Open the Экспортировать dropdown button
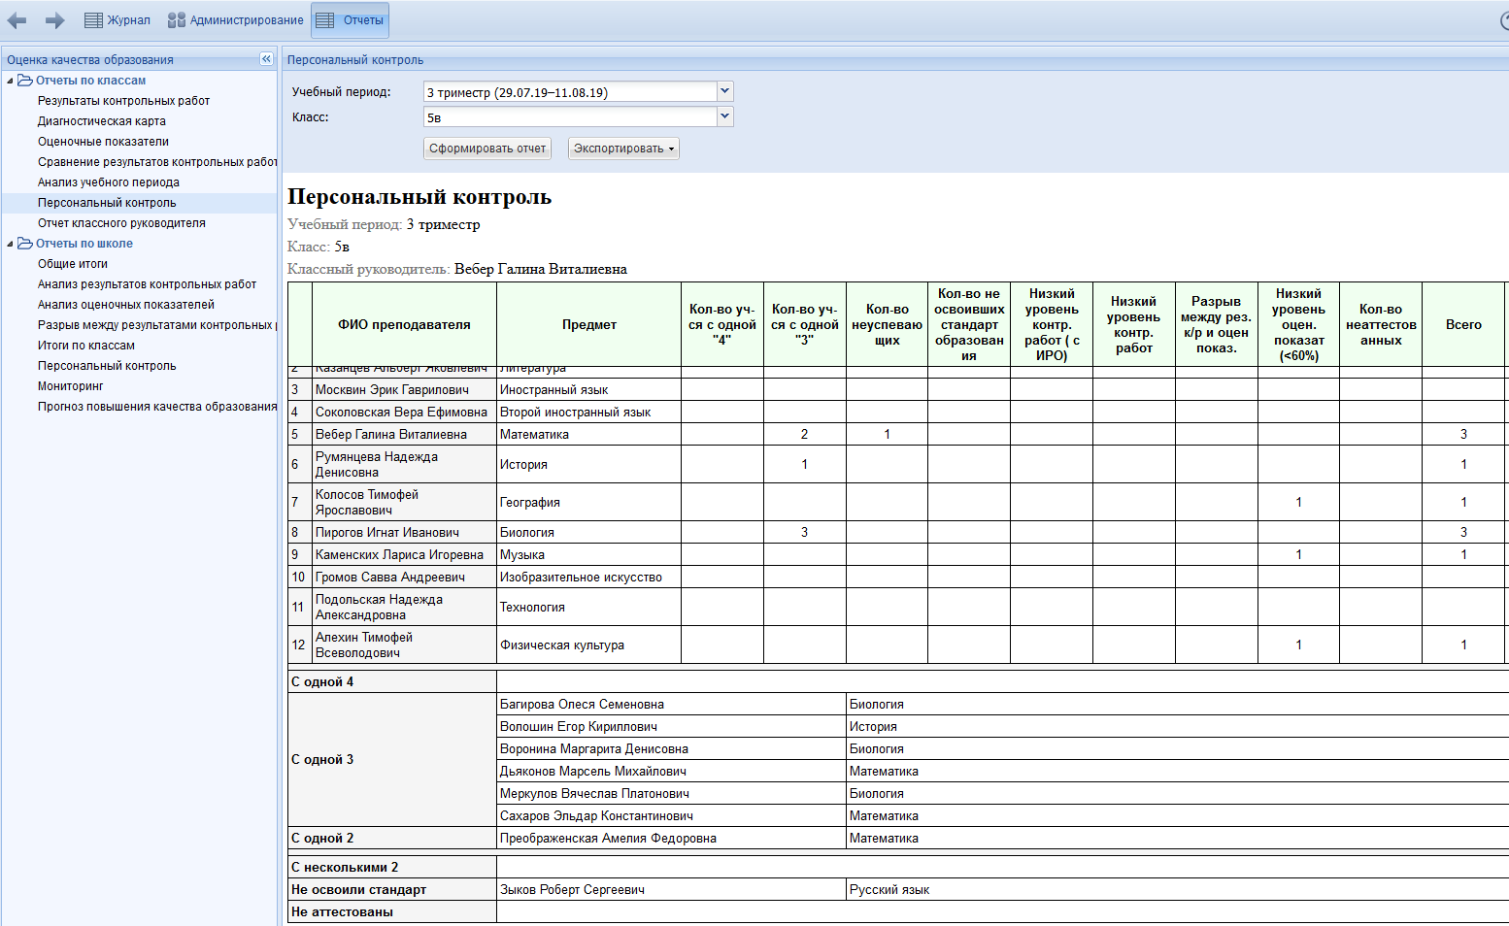 pyautogui.click(x=623, y=149)
